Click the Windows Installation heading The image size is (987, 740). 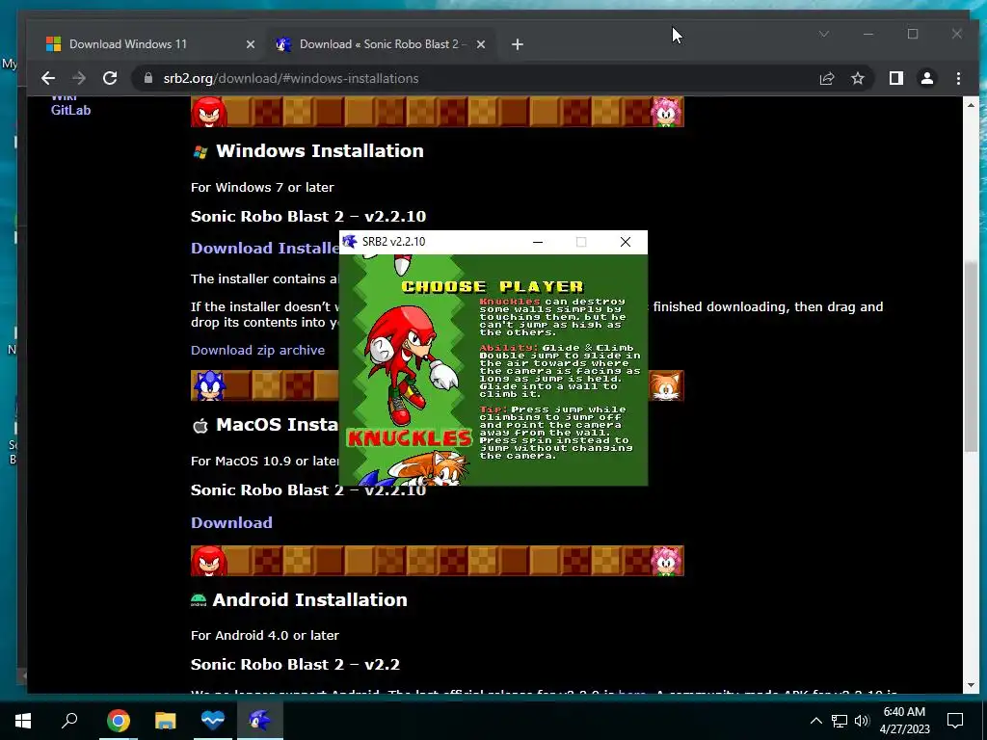pyautogui.click(x=320, y=151)
